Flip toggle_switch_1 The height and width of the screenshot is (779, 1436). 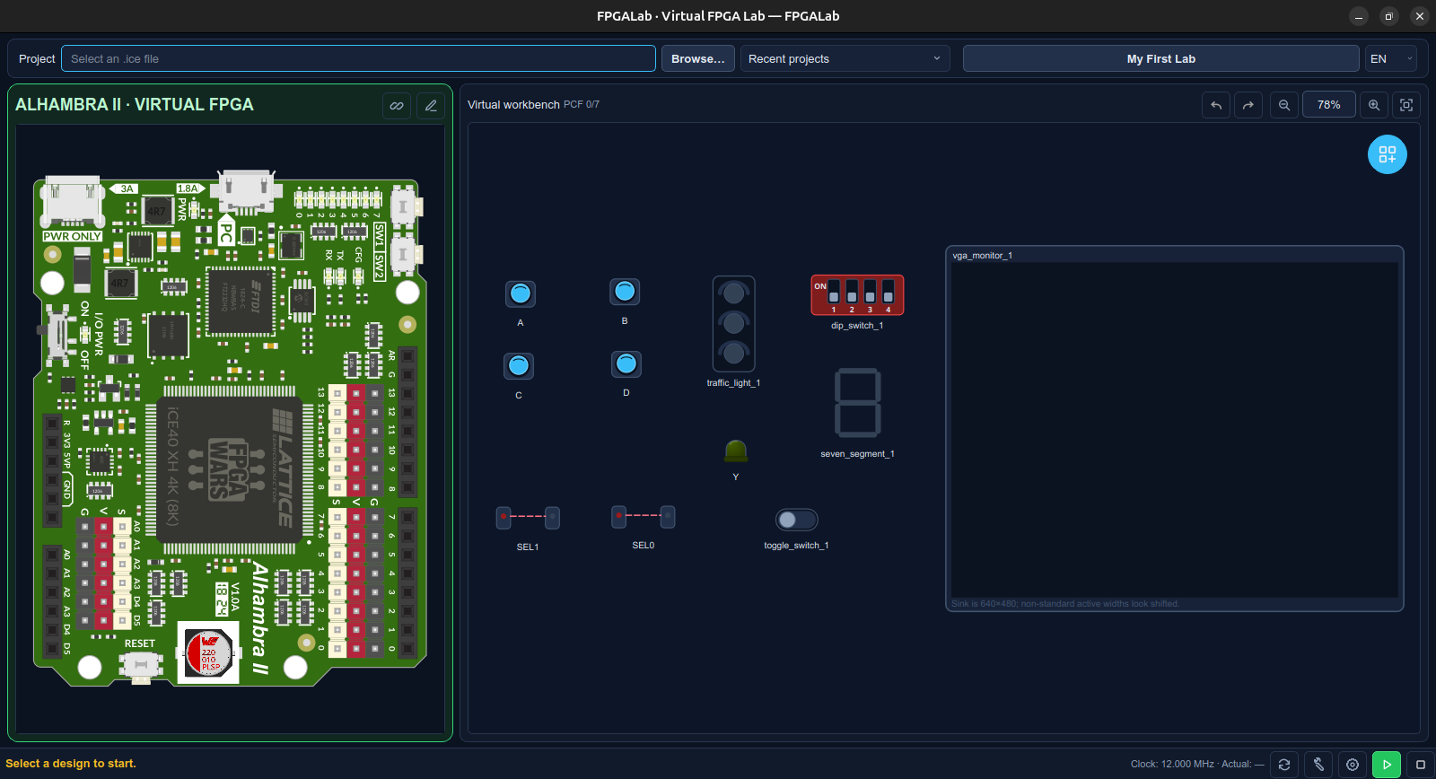(x=796, y=520)
